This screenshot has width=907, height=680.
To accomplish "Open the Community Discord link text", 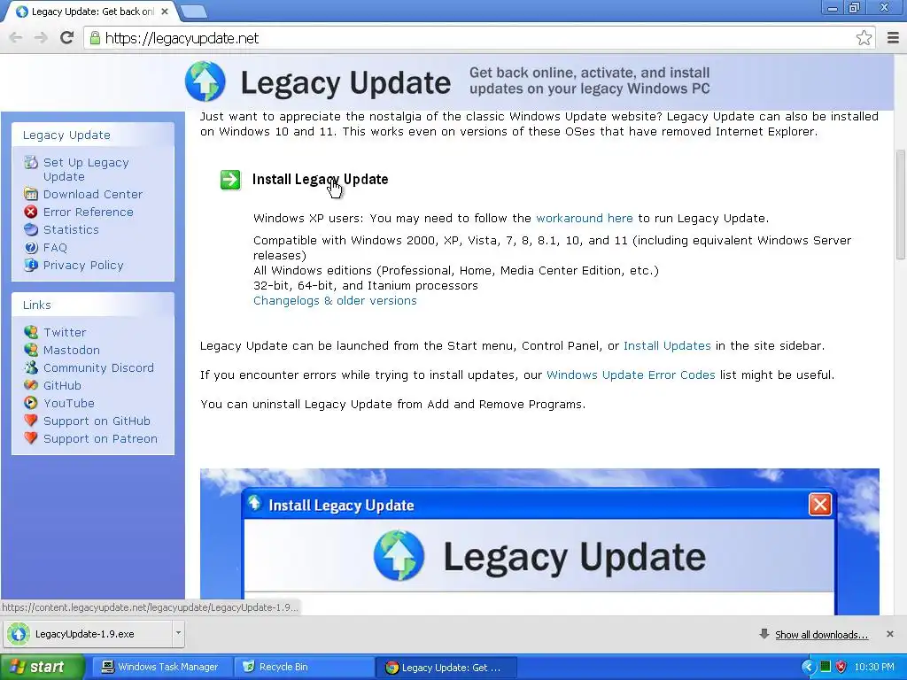I will click(x=98, y=367).
